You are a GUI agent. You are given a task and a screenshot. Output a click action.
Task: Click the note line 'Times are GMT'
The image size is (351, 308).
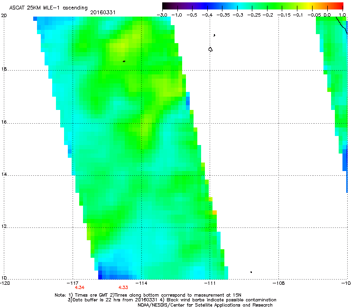click(x=148, y=295)
